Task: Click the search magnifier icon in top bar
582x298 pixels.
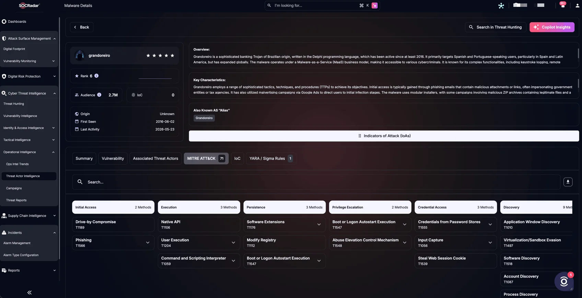Action: (x=269, y=5)
